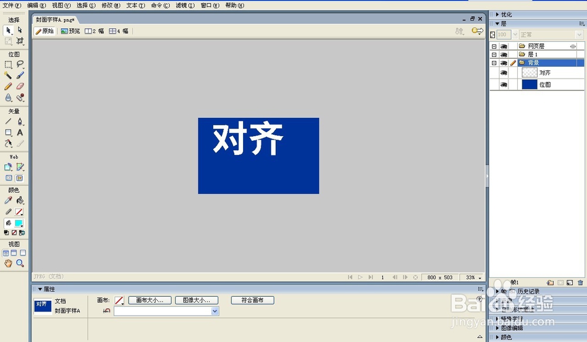
Task: Select the Line tool
Action: click(x=8, y=121)
